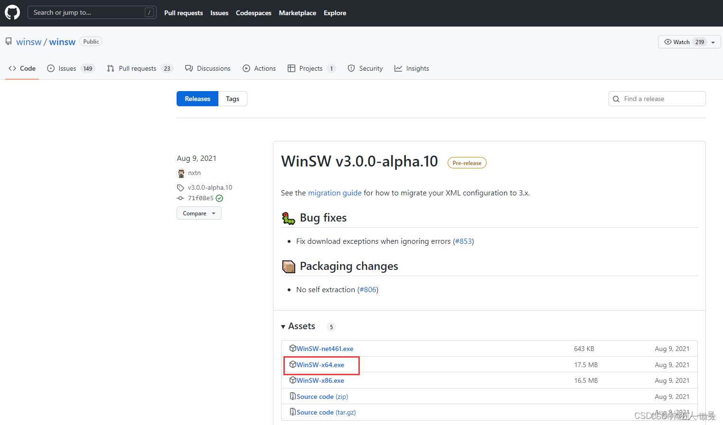Open issue #853 link
Screen dimensions: 723x425
point(463,241)
